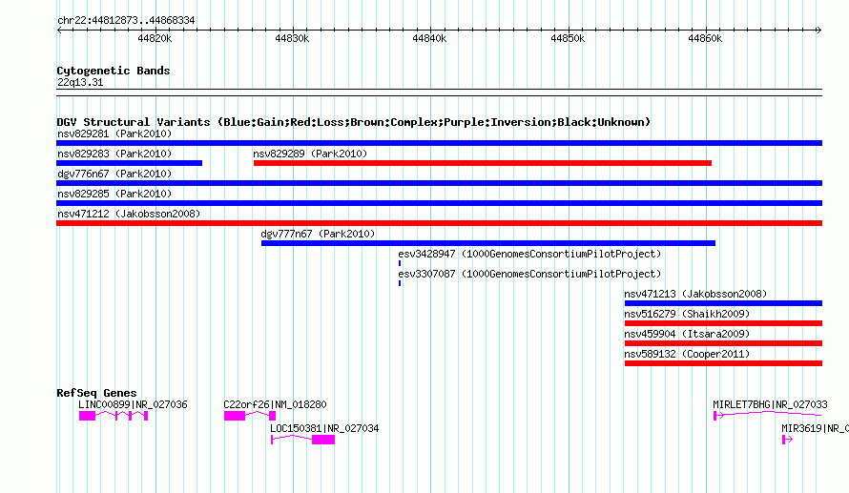Click the Cytogenetic Bands track title

point(114,71)
